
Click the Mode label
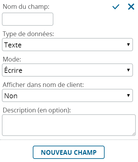pyautogui.click(x=12, y=59)
